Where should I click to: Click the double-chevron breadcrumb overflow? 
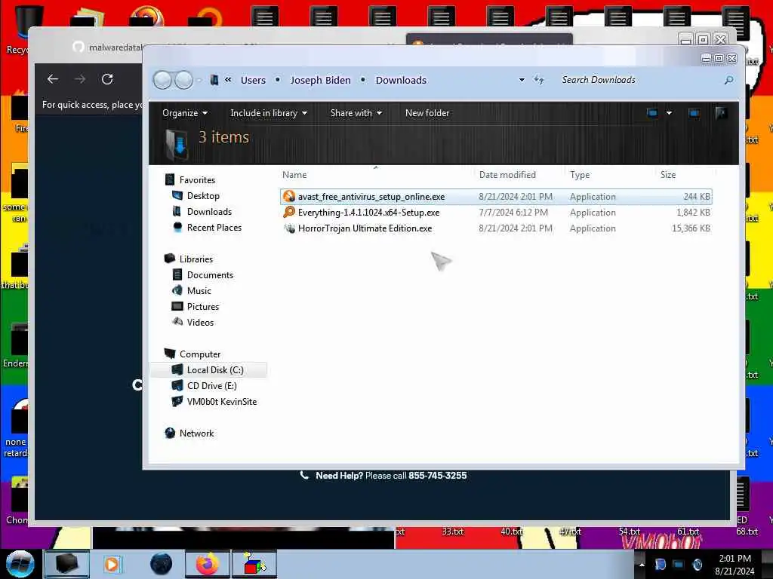coord(228,80)
